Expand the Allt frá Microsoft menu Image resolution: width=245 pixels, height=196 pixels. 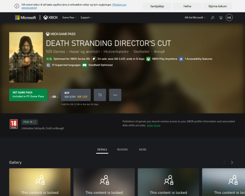tap(195, 18)
